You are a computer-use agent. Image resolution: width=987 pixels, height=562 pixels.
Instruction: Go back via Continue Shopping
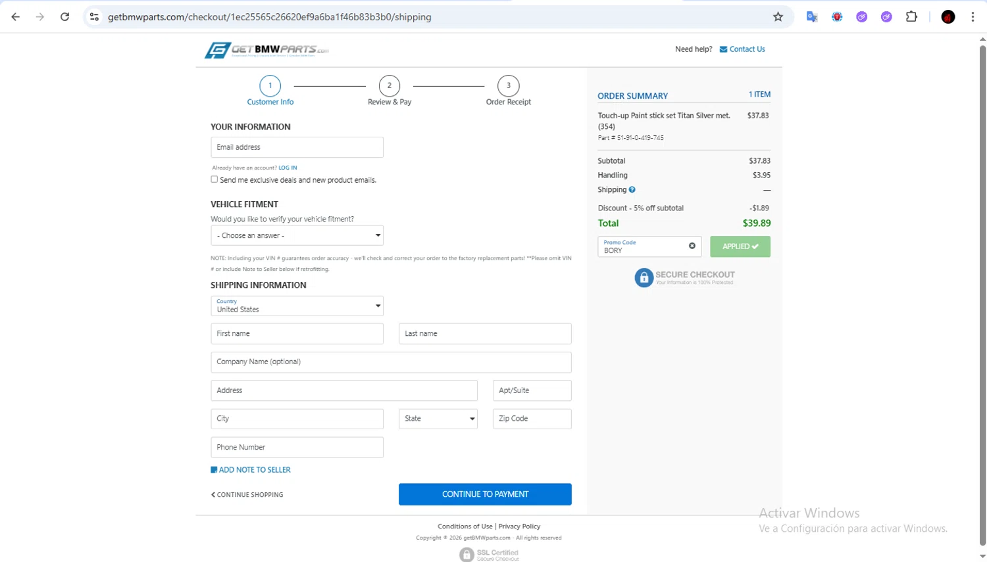click(247, 495)
